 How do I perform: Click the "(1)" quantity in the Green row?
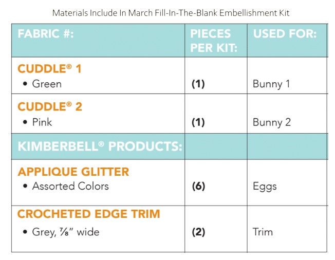coord(198,84)
